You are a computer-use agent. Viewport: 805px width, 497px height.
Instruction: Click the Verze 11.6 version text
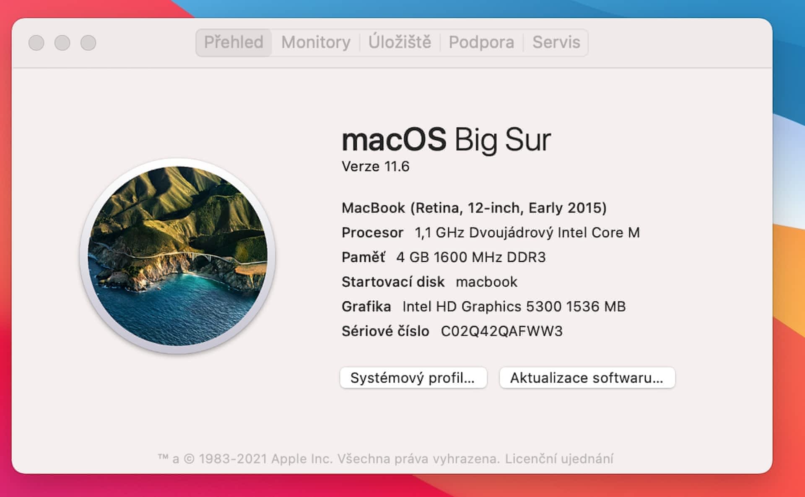tap(375, 167)
